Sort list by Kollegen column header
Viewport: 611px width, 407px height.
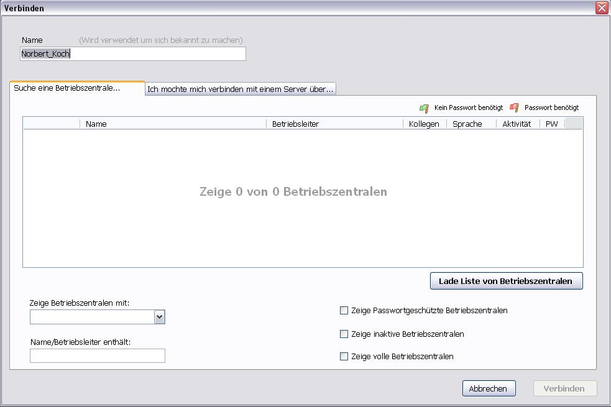point(425,124)
